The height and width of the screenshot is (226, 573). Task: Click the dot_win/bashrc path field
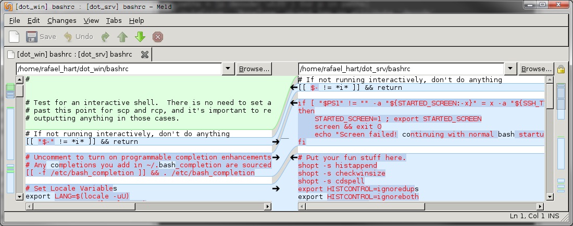pyautogui.click(x=119, y=69)
